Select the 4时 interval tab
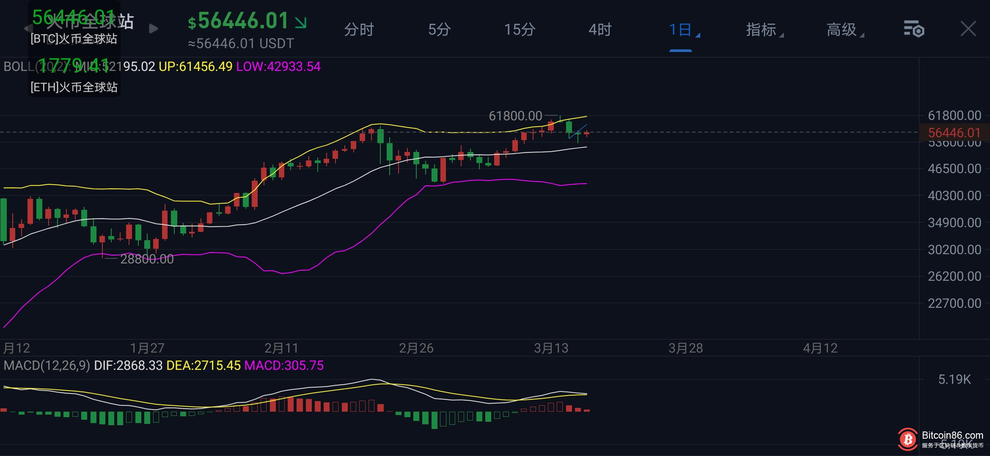This screenshot has width=990, height=456. coord(600,30)
